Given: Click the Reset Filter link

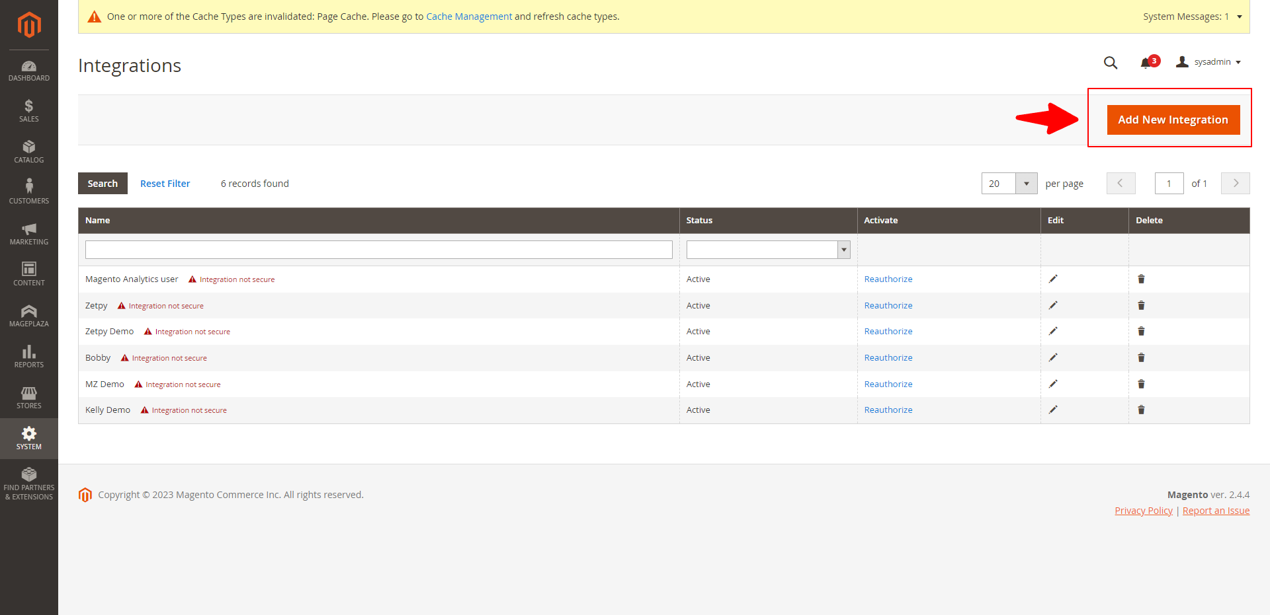Looking at the screenshot, I should click(165, 184).
